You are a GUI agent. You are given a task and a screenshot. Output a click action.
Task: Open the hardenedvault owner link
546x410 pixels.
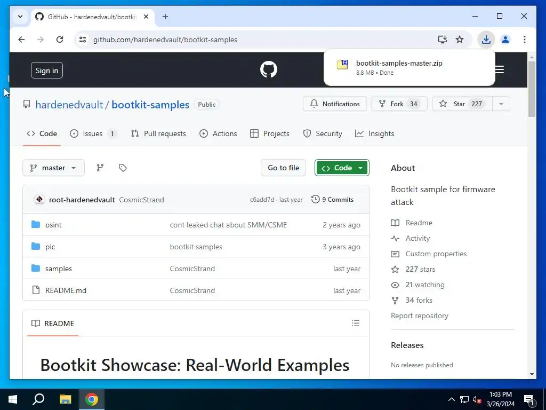(x=69, y=105)
